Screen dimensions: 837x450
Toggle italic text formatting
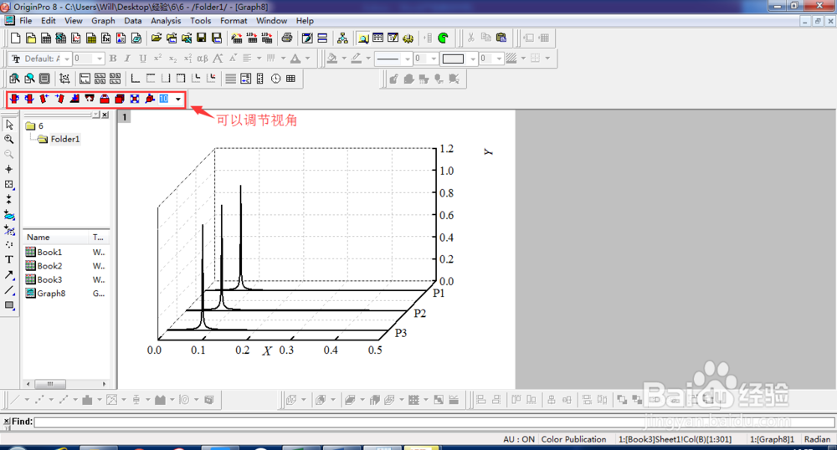tap(127, 59)
